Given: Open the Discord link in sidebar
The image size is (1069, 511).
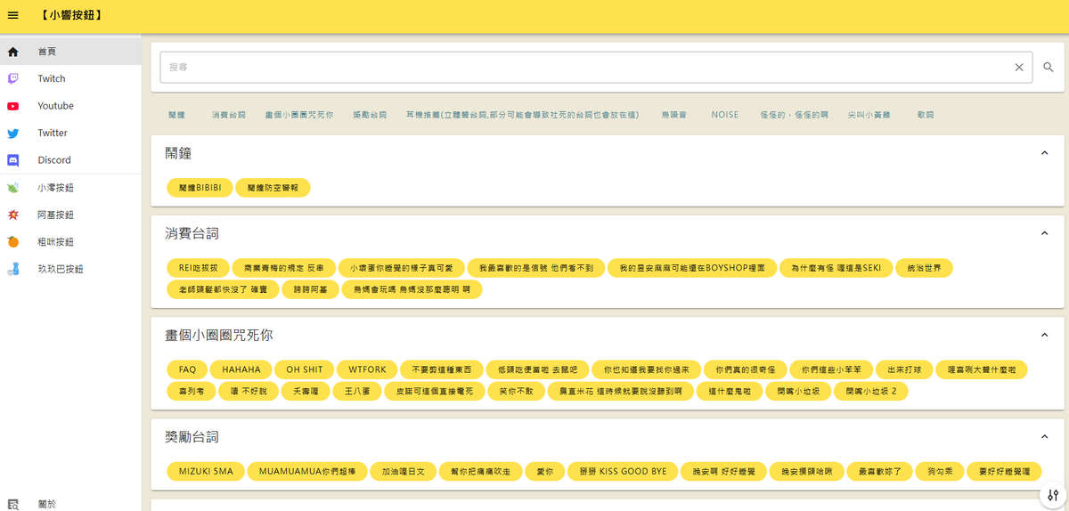Looking at the screenshot, I should (70, 160).
